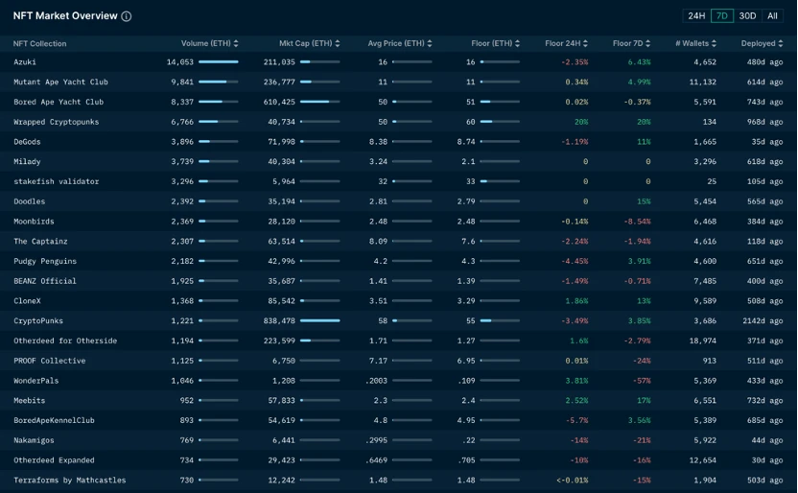Screen dimensions: 798x493
Task: Click the PROOF Collective collection name
Action: click(x=49, y=361)
